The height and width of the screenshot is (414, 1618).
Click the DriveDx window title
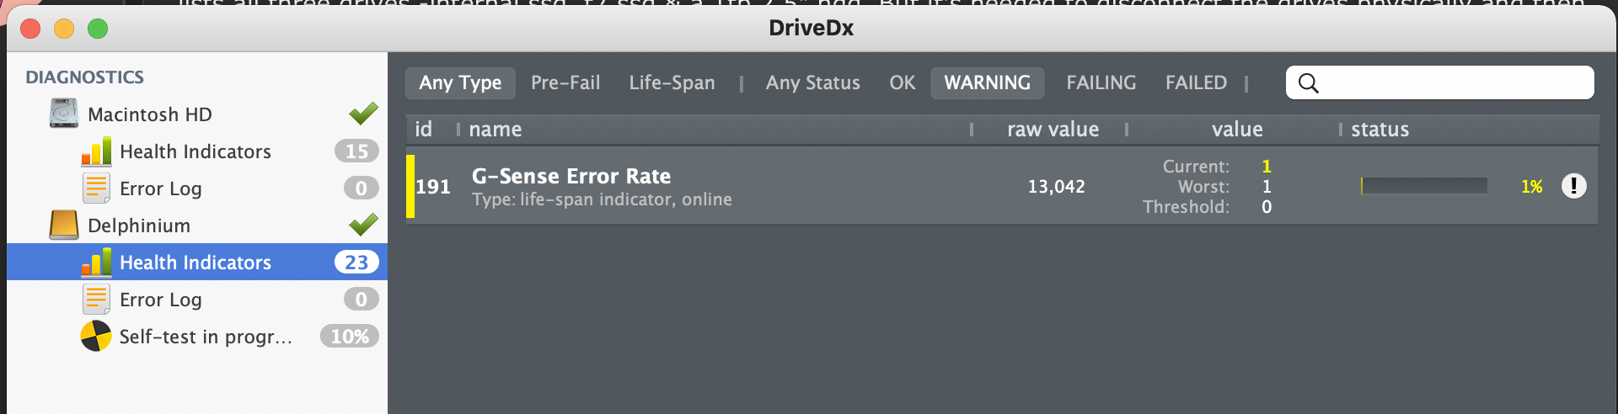pos(811,28)
